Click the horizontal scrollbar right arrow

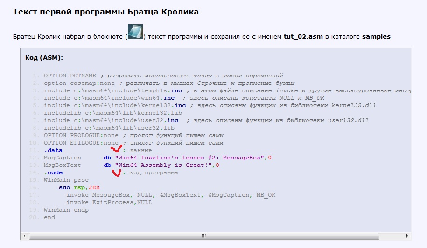pyautogui.click(x=407, y=236)
